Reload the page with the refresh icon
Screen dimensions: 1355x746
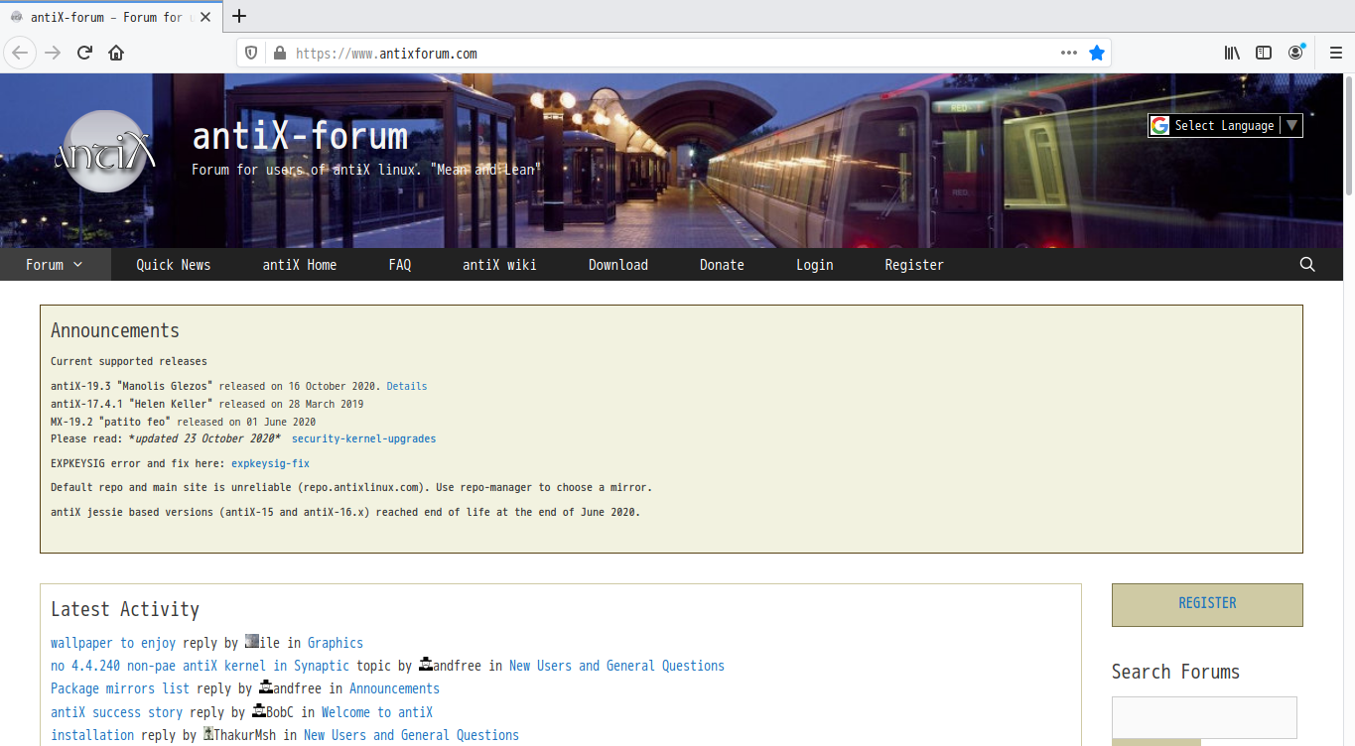[84, 53]
